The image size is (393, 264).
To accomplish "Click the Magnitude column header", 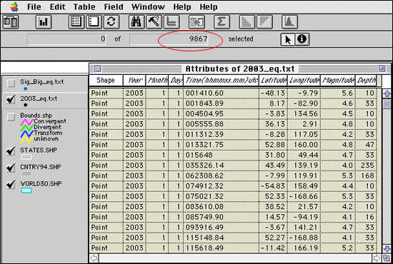I will click(x=338, y=81).
